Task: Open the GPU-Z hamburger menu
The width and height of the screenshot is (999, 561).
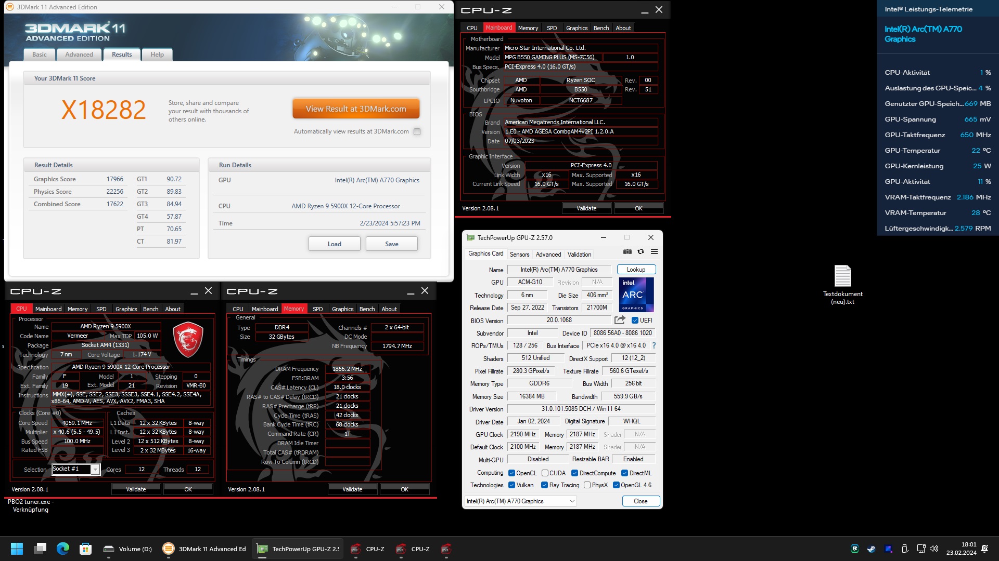Action: pos(655,251)
